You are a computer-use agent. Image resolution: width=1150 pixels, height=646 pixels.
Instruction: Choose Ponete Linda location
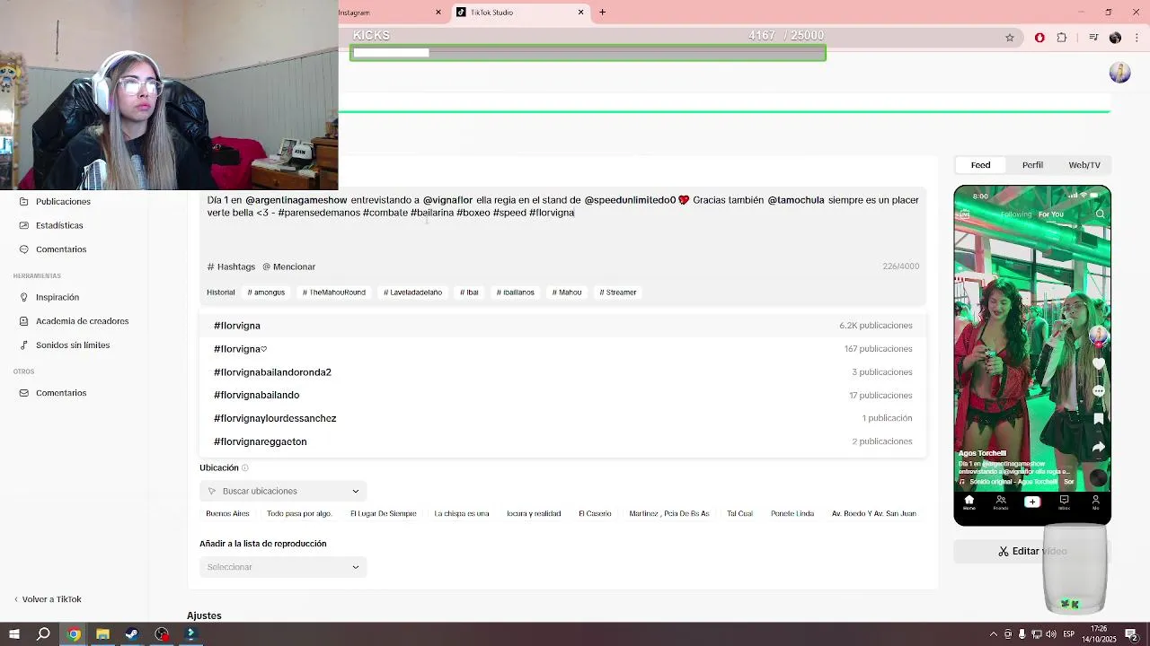(x=792, y=514)
